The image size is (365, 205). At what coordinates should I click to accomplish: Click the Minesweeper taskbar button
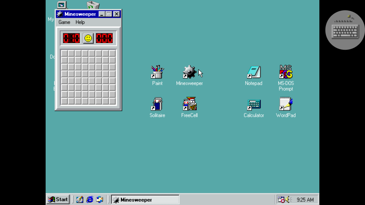[145, 200]
